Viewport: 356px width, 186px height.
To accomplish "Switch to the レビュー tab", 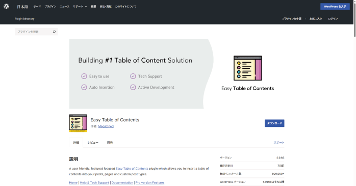I will (93, 143).
